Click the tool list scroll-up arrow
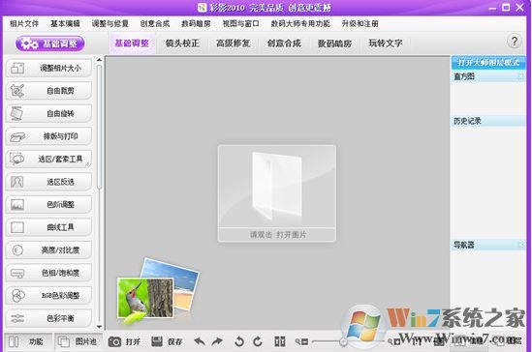This screenshot has height=352, width=532. [x=99, y=60]
